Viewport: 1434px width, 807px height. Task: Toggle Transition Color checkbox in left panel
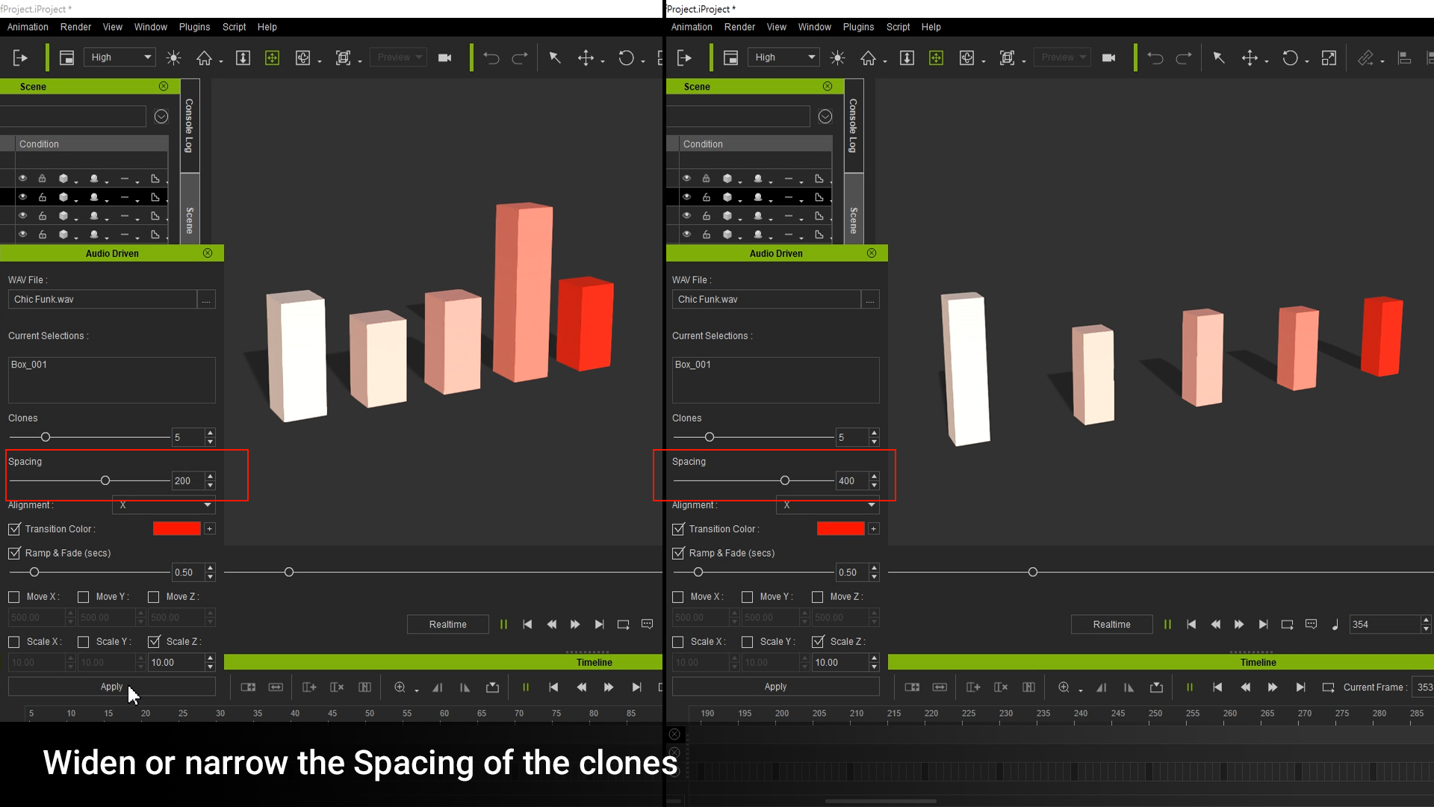click(x=14, y=529)
